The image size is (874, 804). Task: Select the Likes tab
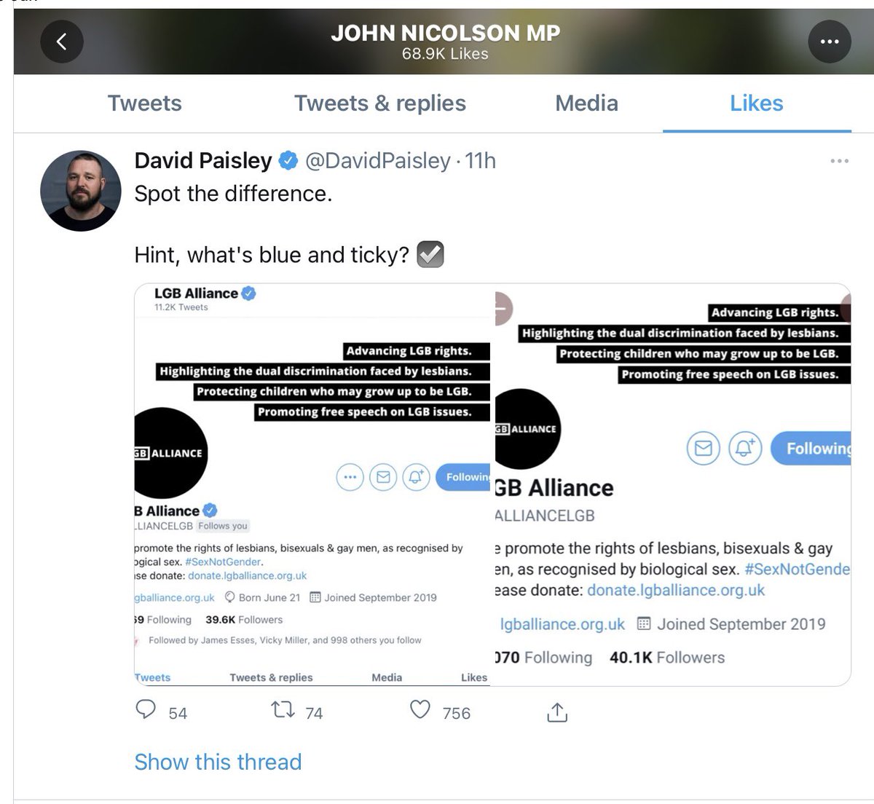pos(757,103)
